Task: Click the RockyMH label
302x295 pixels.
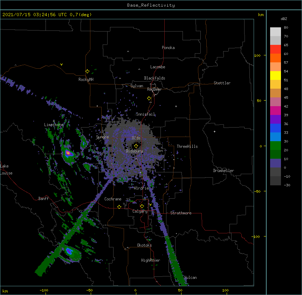Action: pos(86,80)
